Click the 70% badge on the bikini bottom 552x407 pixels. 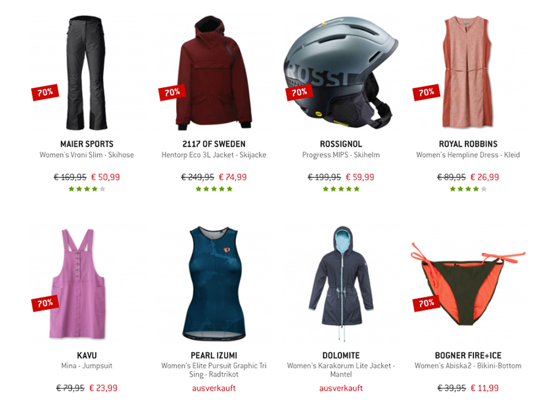coord(426,303)
